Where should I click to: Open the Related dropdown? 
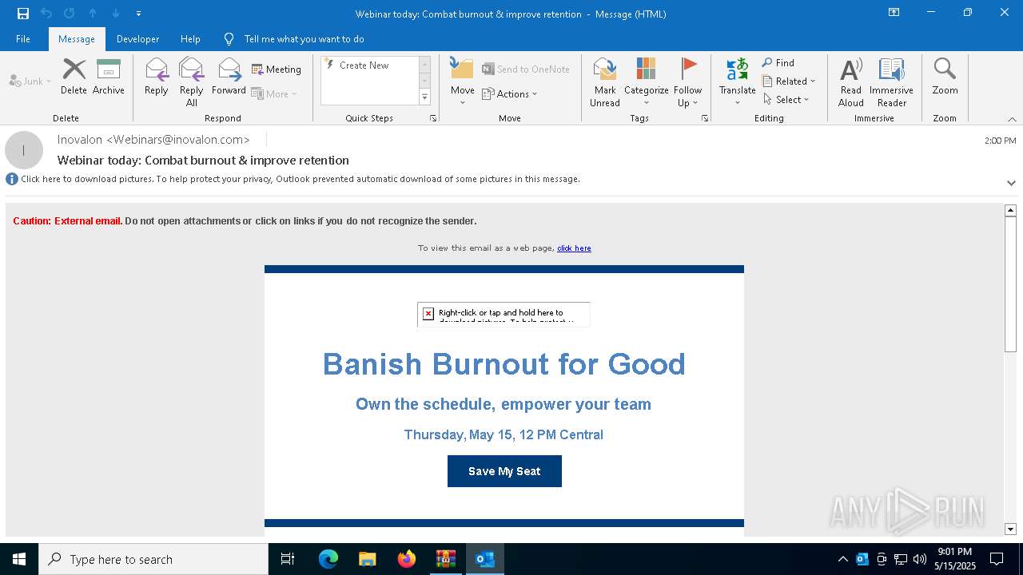789,81
